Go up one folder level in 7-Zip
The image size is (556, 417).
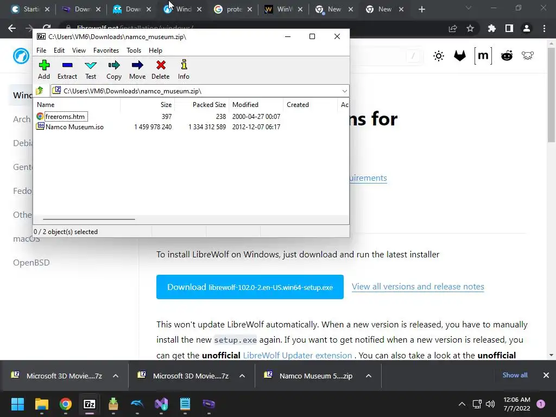click(40, 91)
